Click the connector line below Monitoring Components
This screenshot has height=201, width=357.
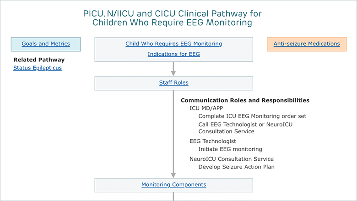173,196
